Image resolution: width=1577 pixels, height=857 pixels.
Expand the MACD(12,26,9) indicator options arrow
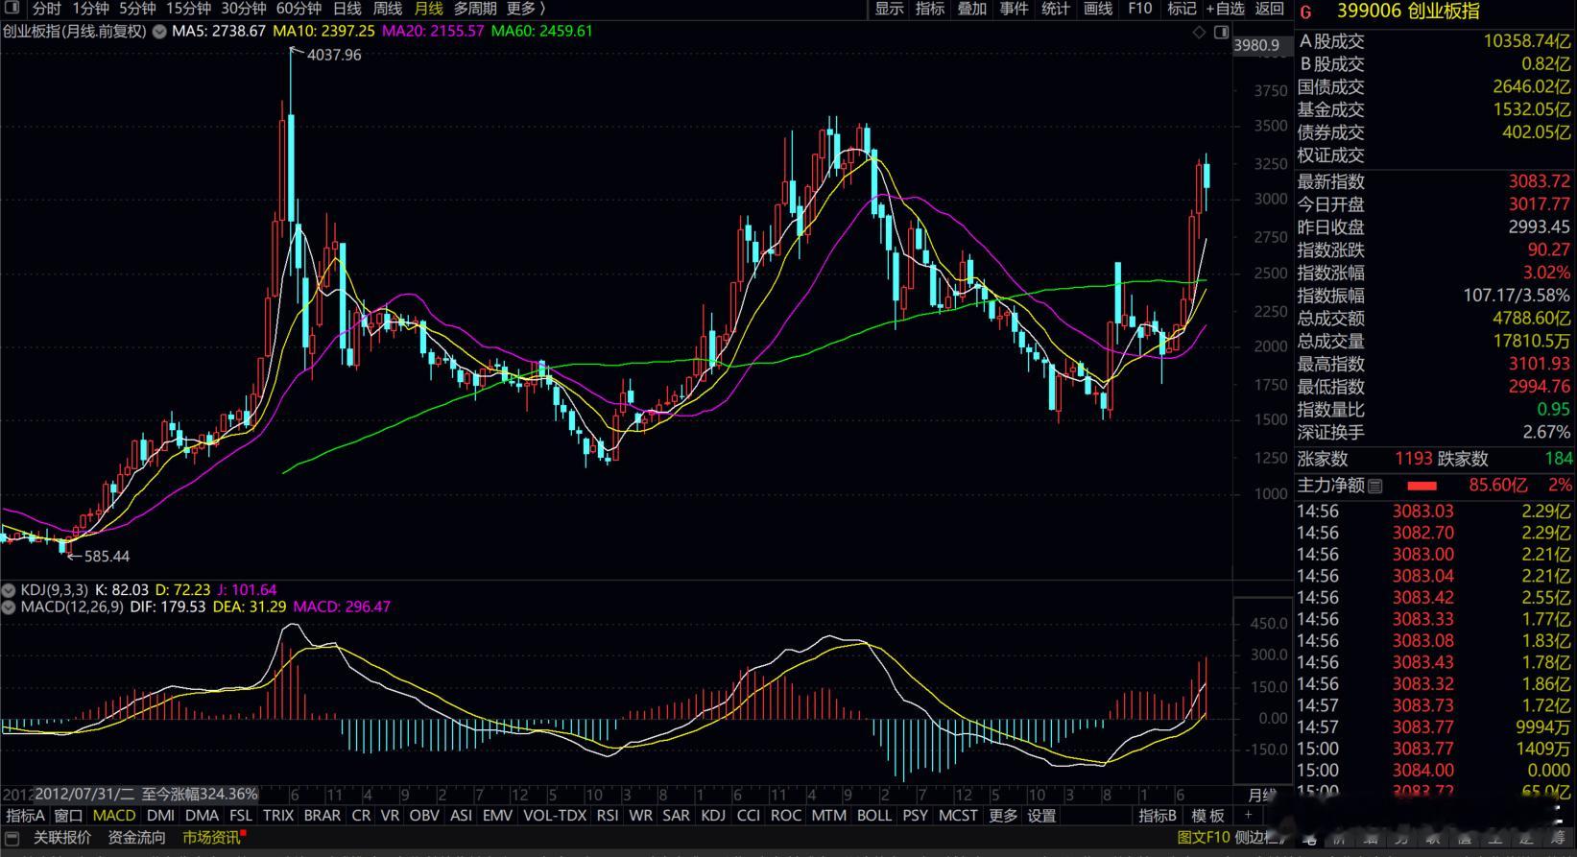[x=10, y=607]
